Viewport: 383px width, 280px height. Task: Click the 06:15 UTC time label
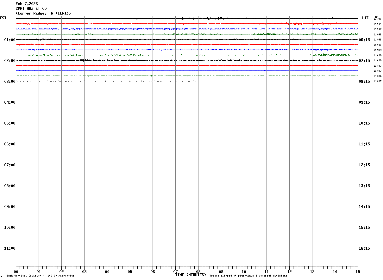tap(364, 40)
